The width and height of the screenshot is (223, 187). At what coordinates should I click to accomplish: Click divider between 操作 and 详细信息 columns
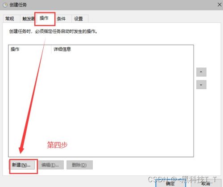(51, 49)
